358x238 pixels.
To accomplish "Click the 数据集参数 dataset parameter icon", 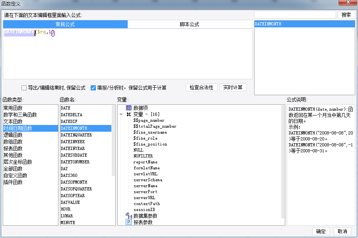I will (x=129, y=215).
